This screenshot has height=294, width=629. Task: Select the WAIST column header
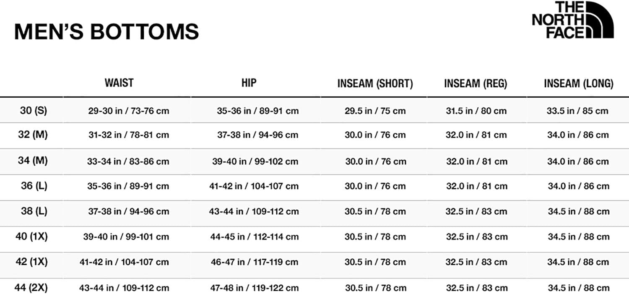coord(119,83)
